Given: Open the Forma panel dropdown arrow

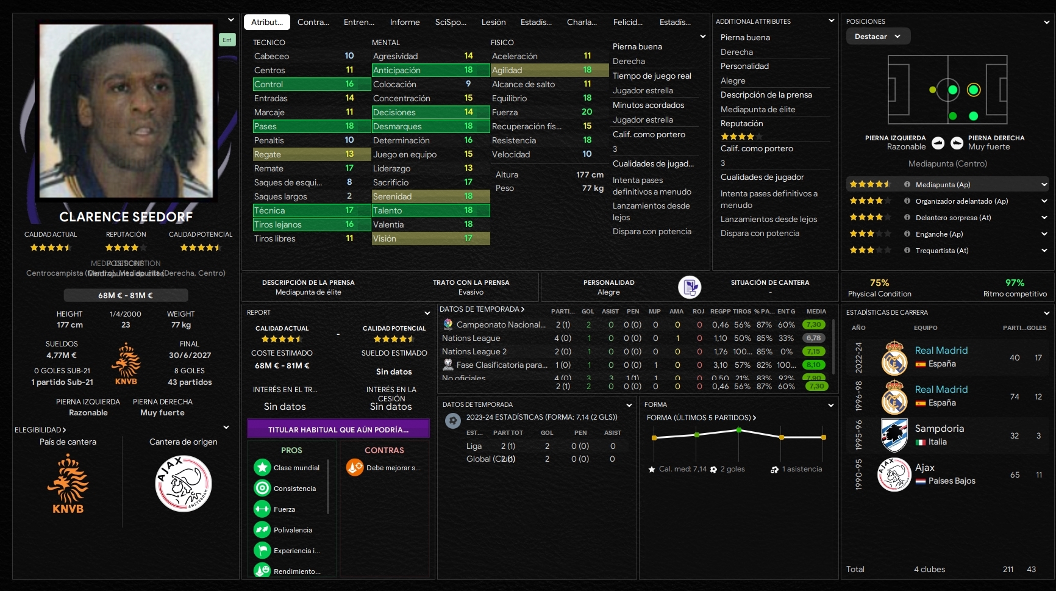Looking at the screenshot, I should pyautogui.click(x=831, y=405).
